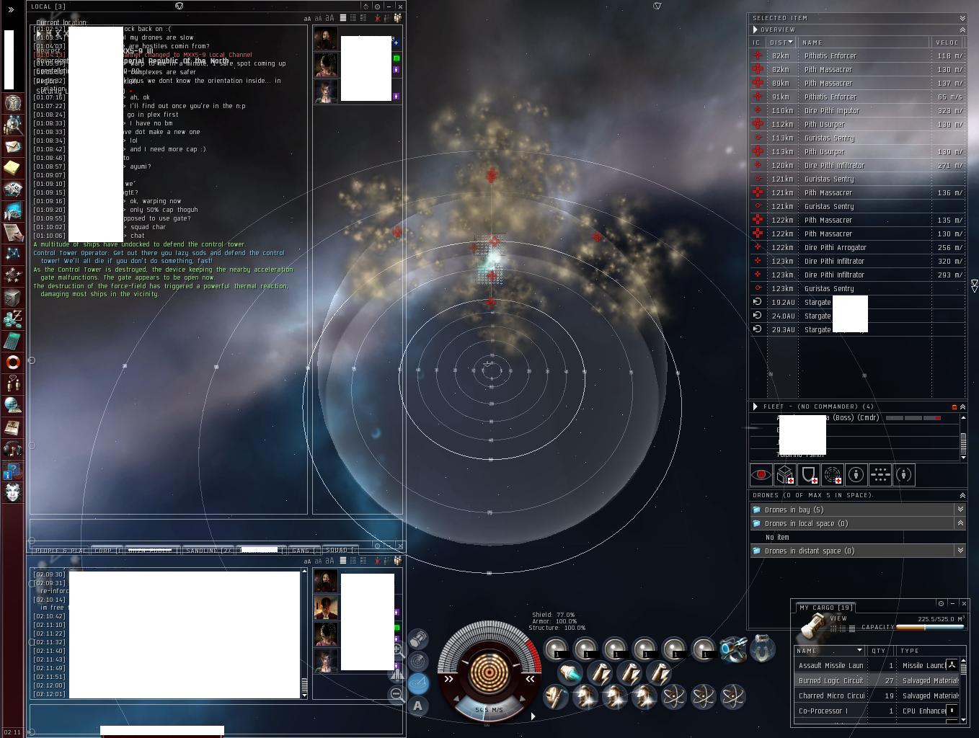
Task: Click the dotted-lines fleet broadcast icon
Action: 880,475
